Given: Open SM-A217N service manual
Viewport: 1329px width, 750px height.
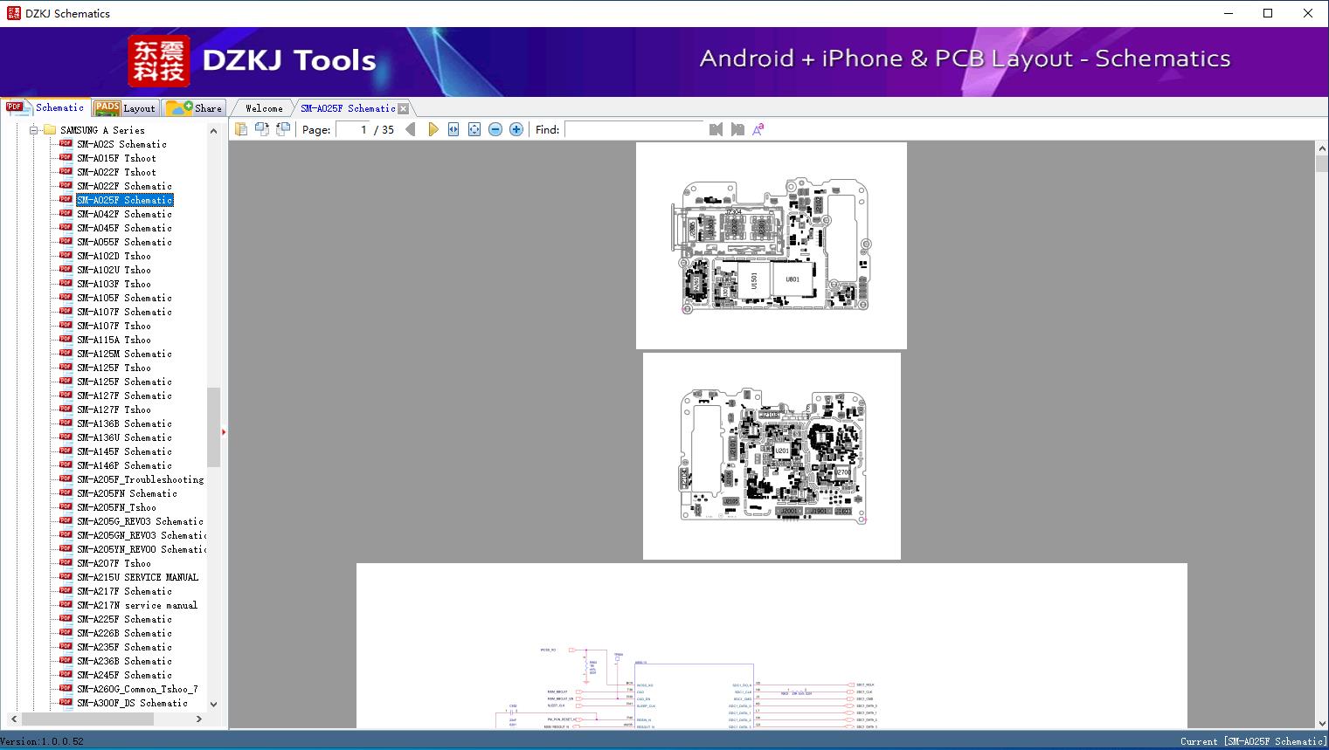Looking at the screenshot, I should click(137, 605).
